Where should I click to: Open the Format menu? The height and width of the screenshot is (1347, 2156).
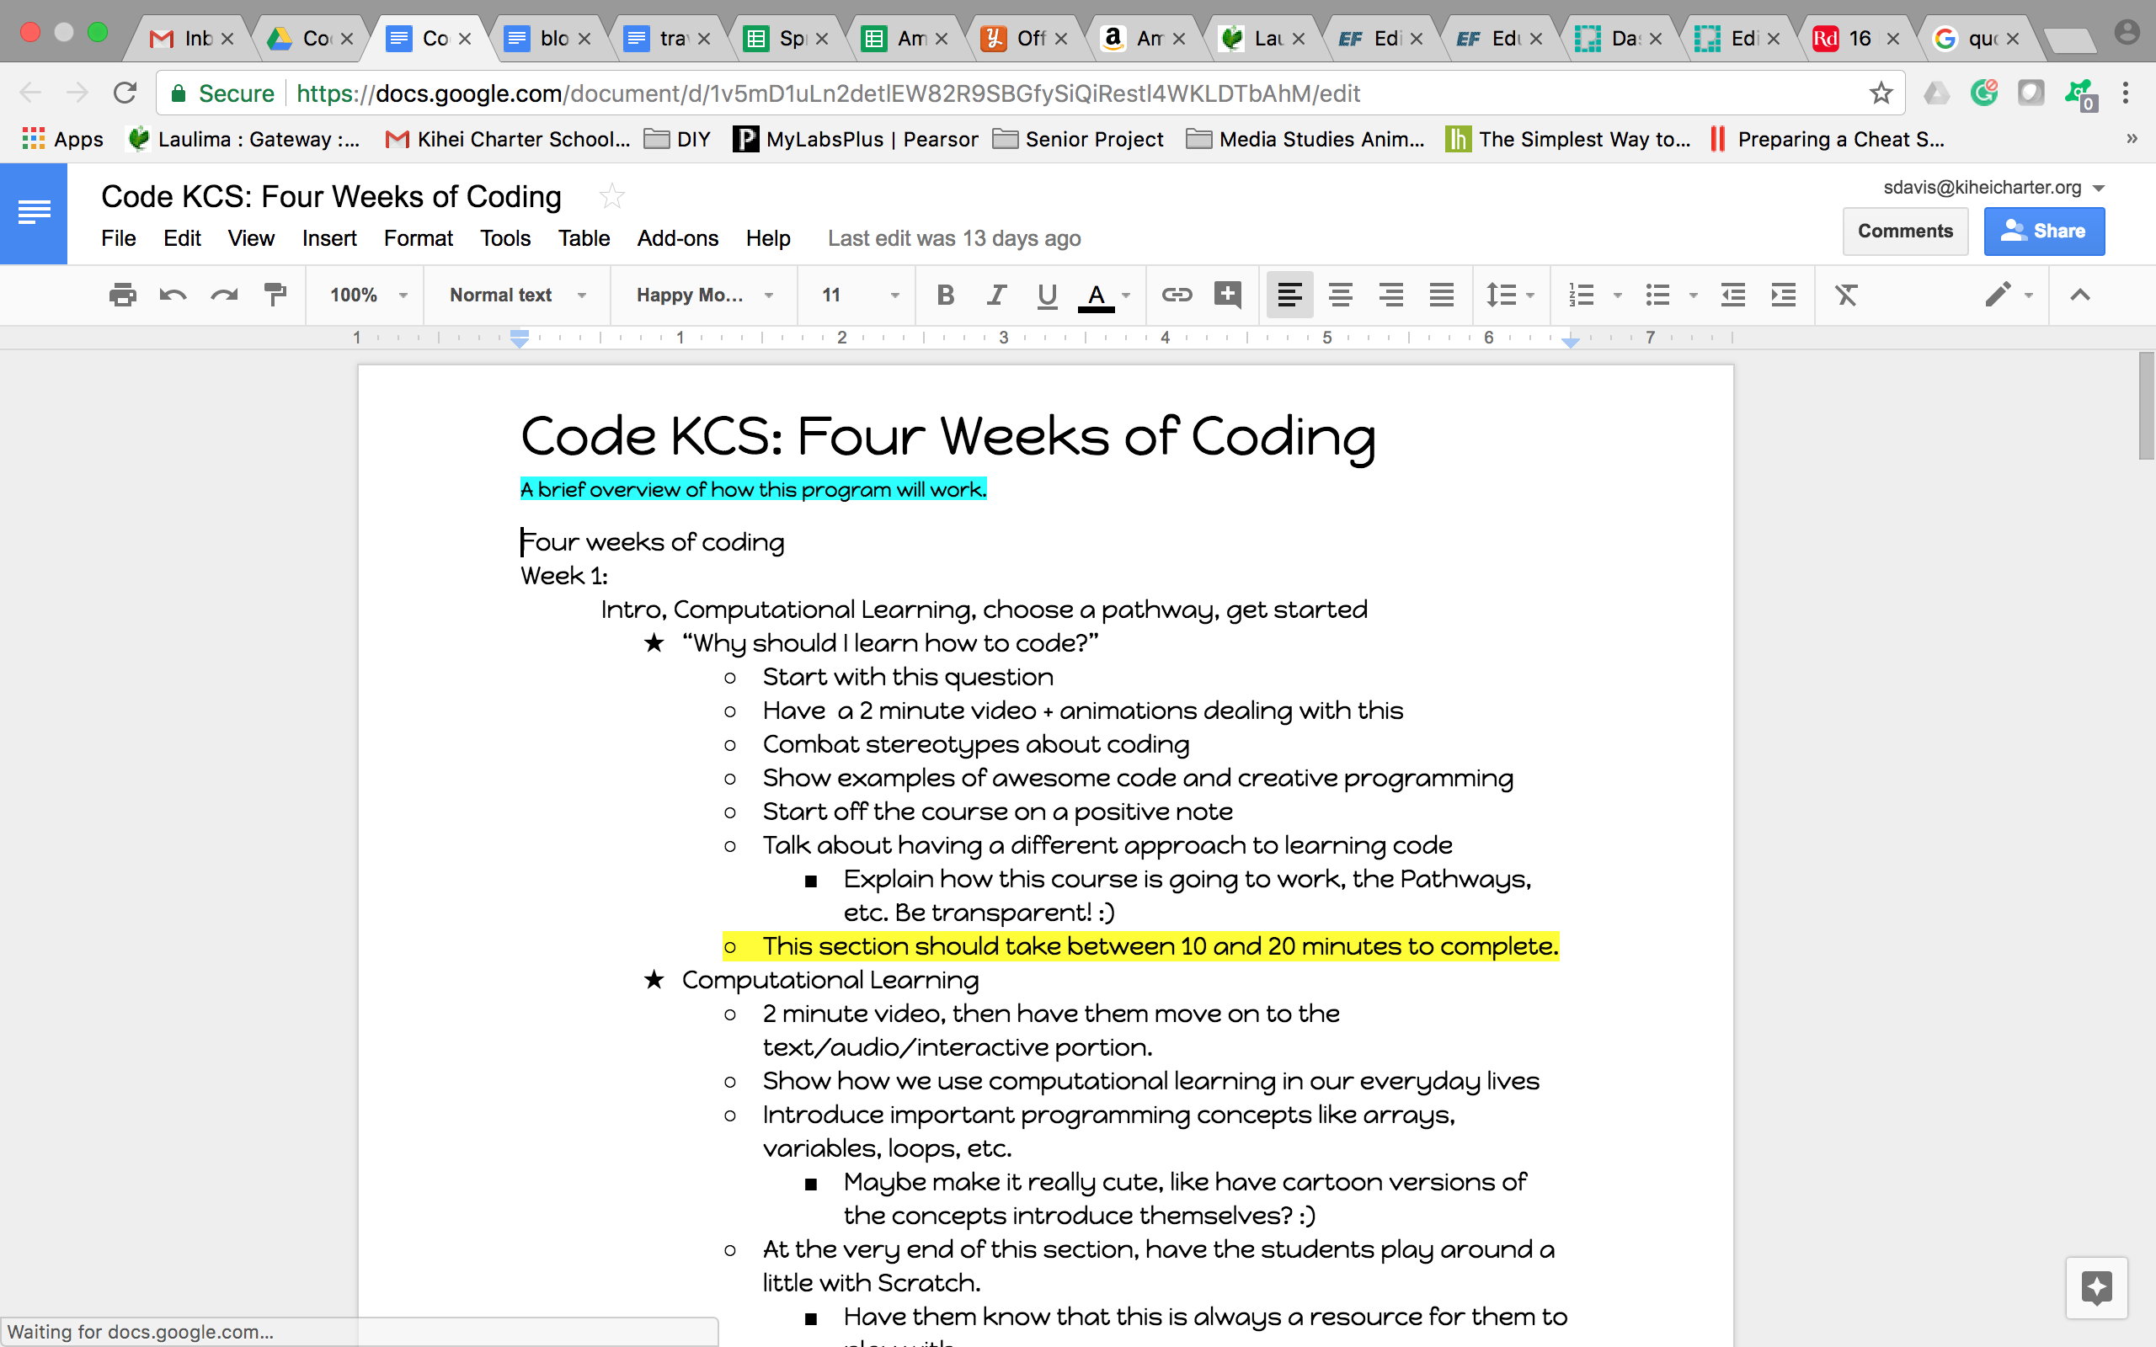[418, 238]
